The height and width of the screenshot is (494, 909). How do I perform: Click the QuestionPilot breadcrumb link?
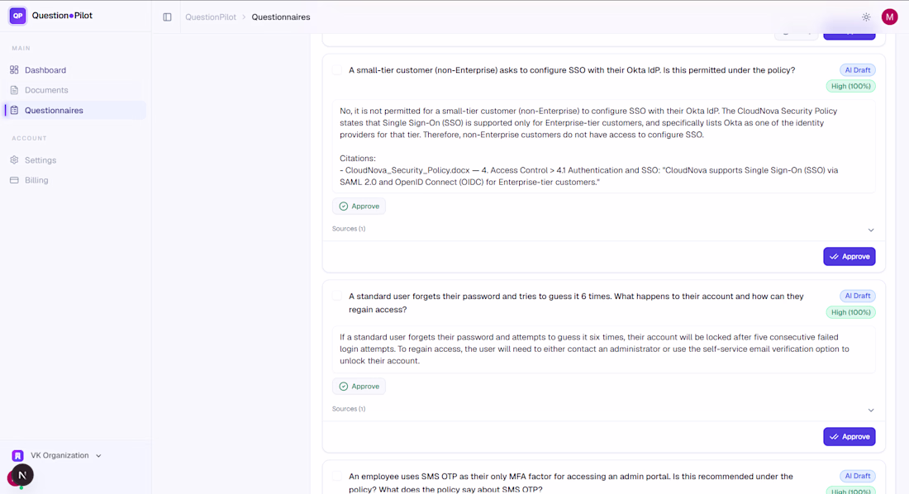tap(211, 17)
